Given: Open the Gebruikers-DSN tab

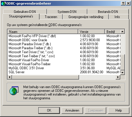Looking at the screenshot, I should pos(25,12).
